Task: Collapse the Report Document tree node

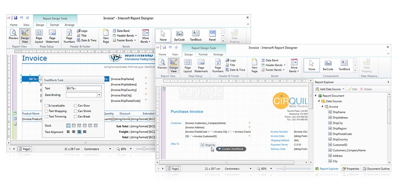Action: click(316, 96)
